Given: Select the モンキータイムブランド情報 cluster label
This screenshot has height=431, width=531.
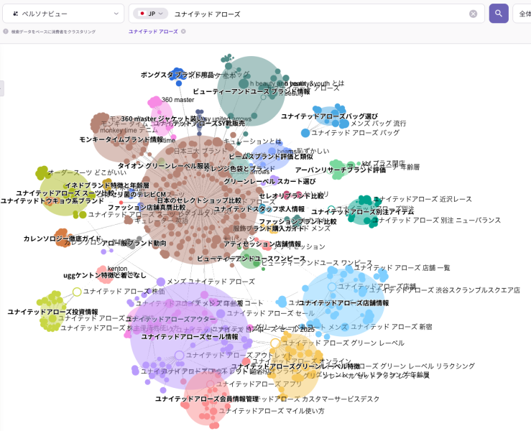Looking at the screenshot, I should (121, 139).
